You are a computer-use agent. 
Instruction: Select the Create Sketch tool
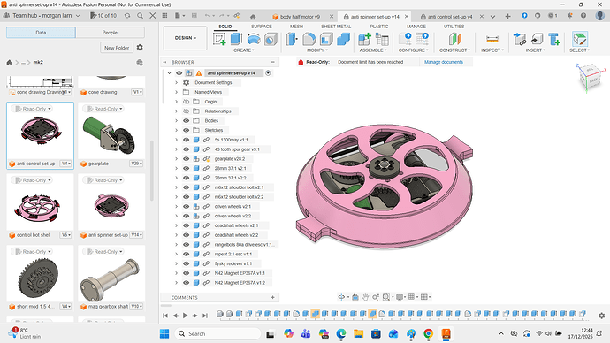pos(219,39)
